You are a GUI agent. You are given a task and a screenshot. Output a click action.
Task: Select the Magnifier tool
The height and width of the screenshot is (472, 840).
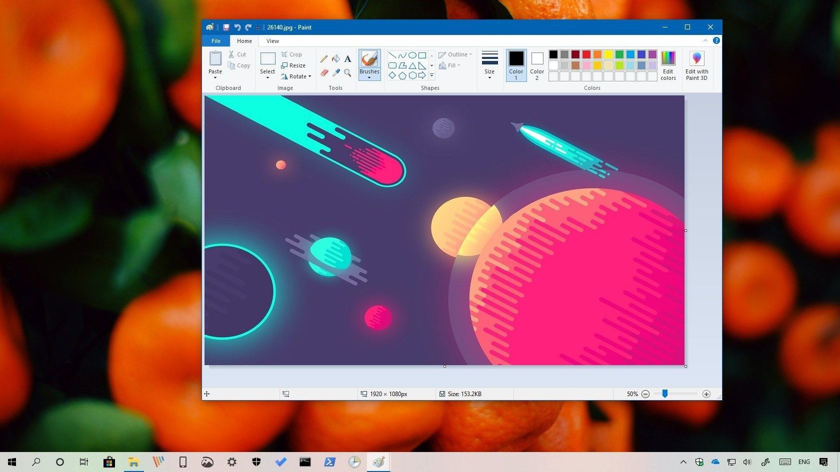[x=347, y=73]
